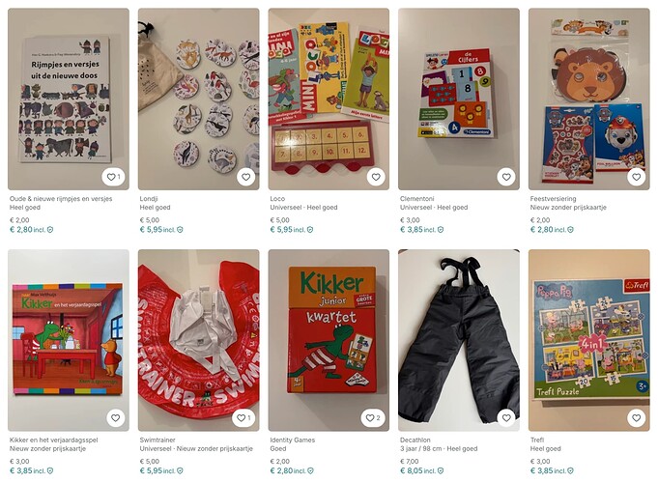Viewport: 658px width, 483px height.
Task: Open the Loco Mini games photo
Action: click(x=329, y=99)
